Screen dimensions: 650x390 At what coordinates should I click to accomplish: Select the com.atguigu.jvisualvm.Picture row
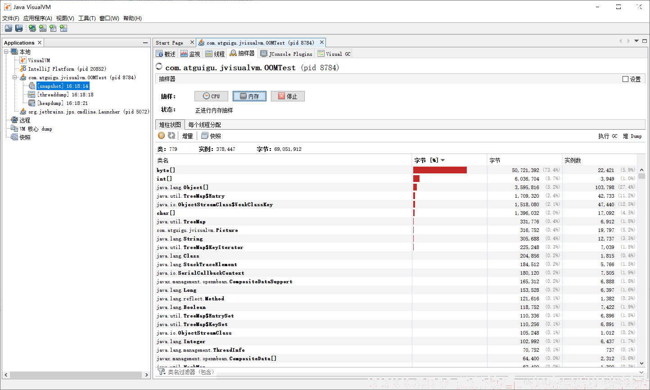(396, 230)
